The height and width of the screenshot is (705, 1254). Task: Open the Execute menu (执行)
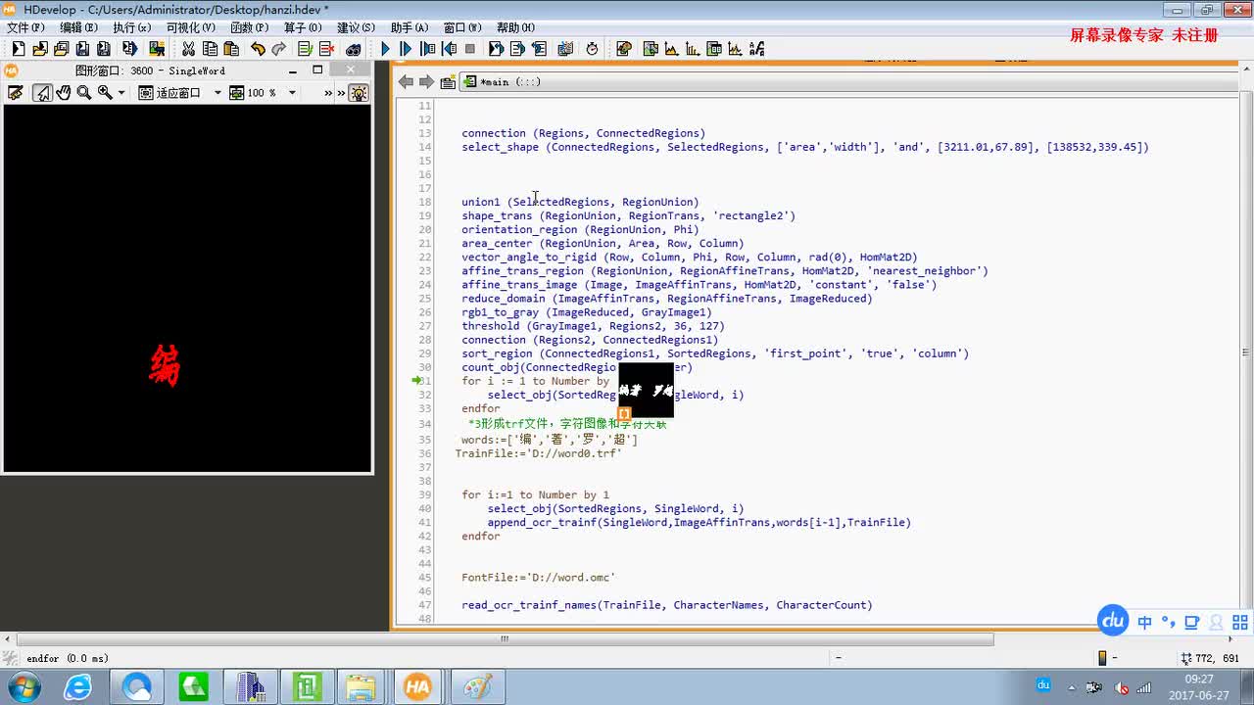[131, 27]
